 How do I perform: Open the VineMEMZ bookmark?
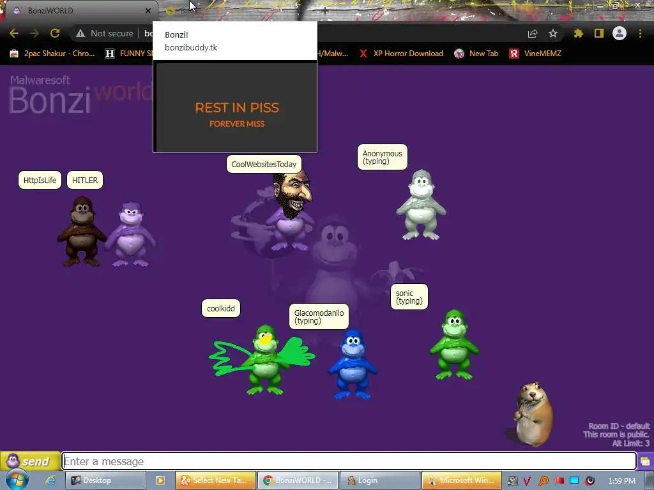tap(536, 54)
